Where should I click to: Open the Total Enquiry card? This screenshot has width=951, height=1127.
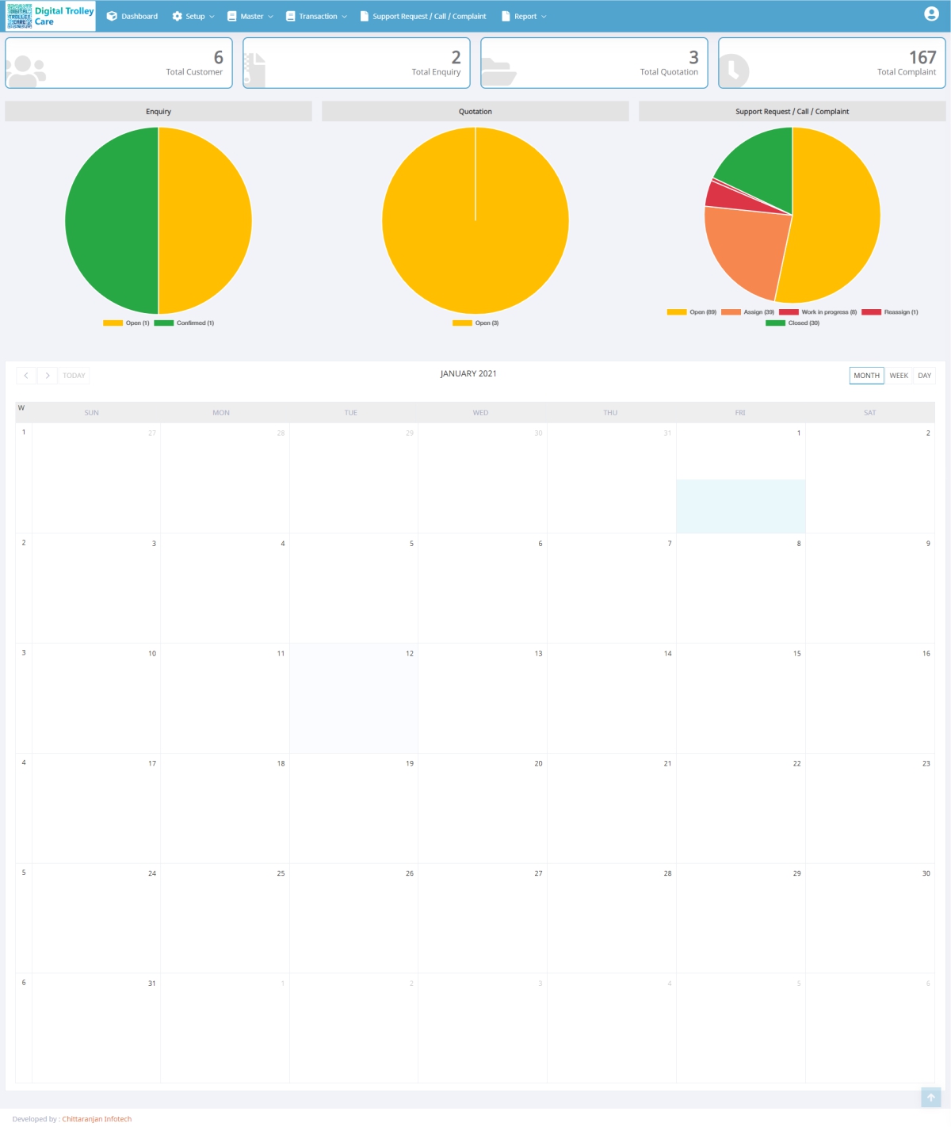[357, 63]
